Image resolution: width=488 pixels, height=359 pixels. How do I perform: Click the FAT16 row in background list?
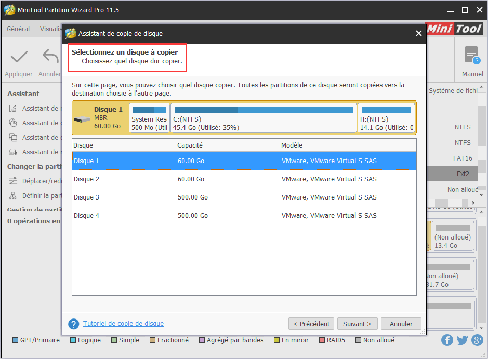(x=452, y=158)
